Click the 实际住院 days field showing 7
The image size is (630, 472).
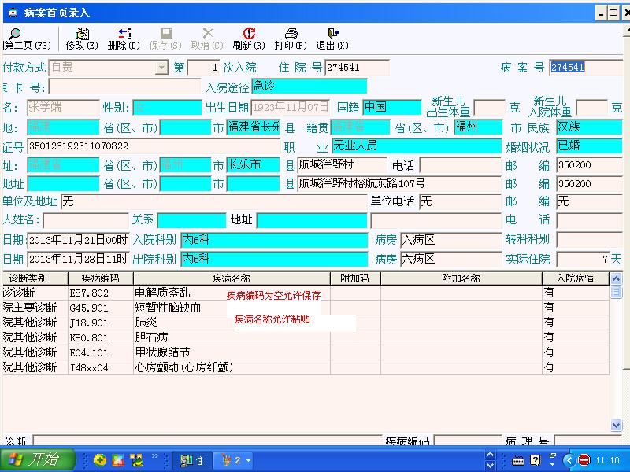pos(583,260)
